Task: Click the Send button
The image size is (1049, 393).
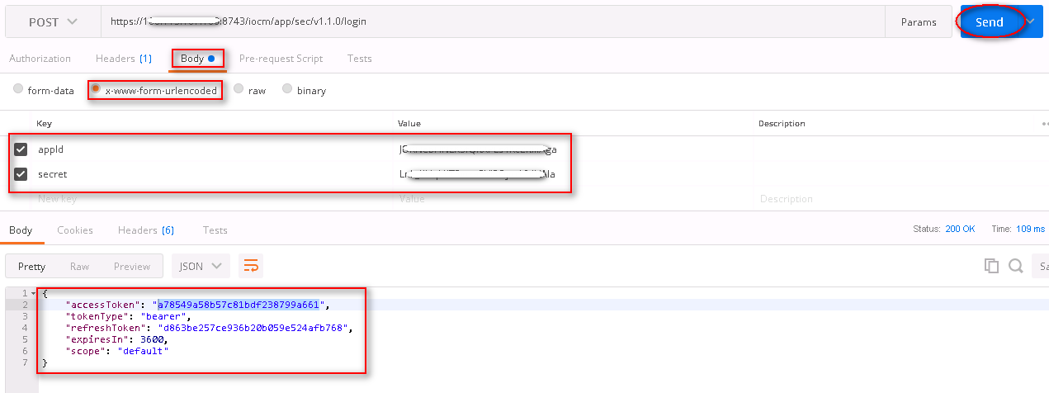Action: coord(989,22)
